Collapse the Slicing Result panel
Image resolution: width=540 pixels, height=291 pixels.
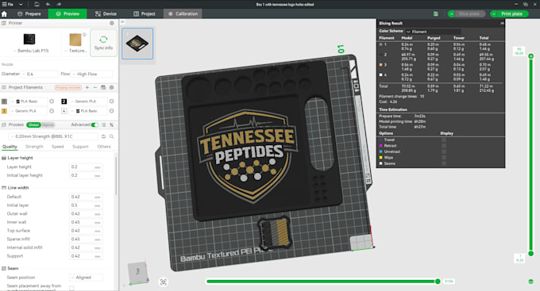pyautogui.click(x=502, y=23)
